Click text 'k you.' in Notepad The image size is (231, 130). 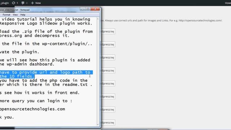point(7,117)
